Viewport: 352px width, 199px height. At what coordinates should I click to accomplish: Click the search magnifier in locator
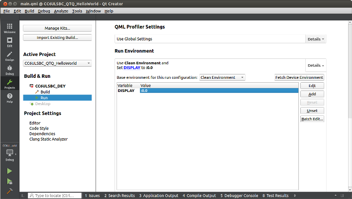(x=32, y=196)
